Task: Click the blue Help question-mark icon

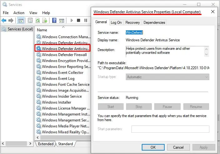Action: pos(54,20)
